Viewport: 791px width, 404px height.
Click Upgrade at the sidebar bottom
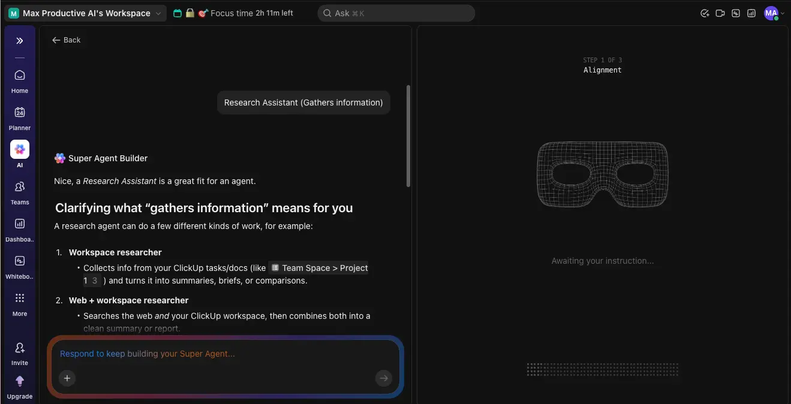19,387
